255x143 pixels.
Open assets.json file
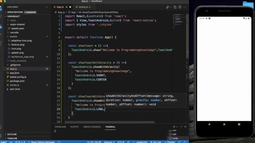[18, 29]
